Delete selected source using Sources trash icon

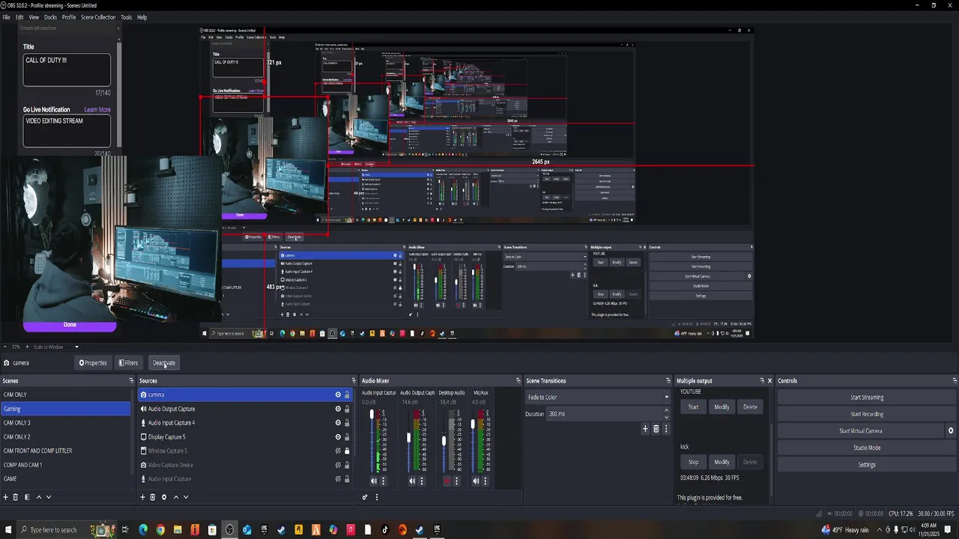152,497
